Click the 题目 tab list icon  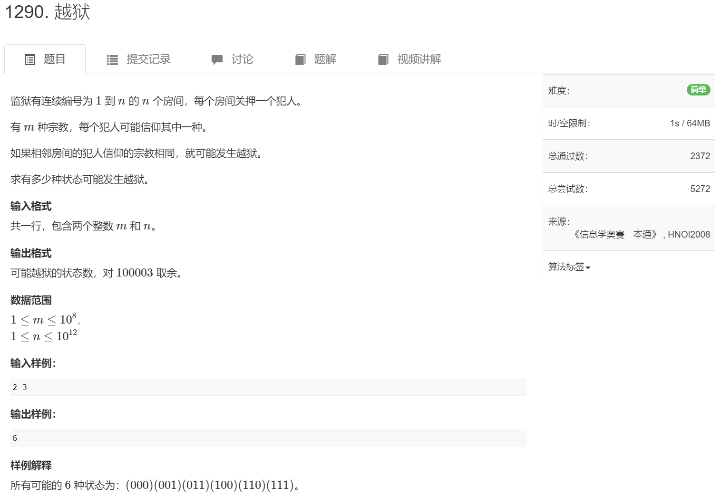tap(30, 60)
